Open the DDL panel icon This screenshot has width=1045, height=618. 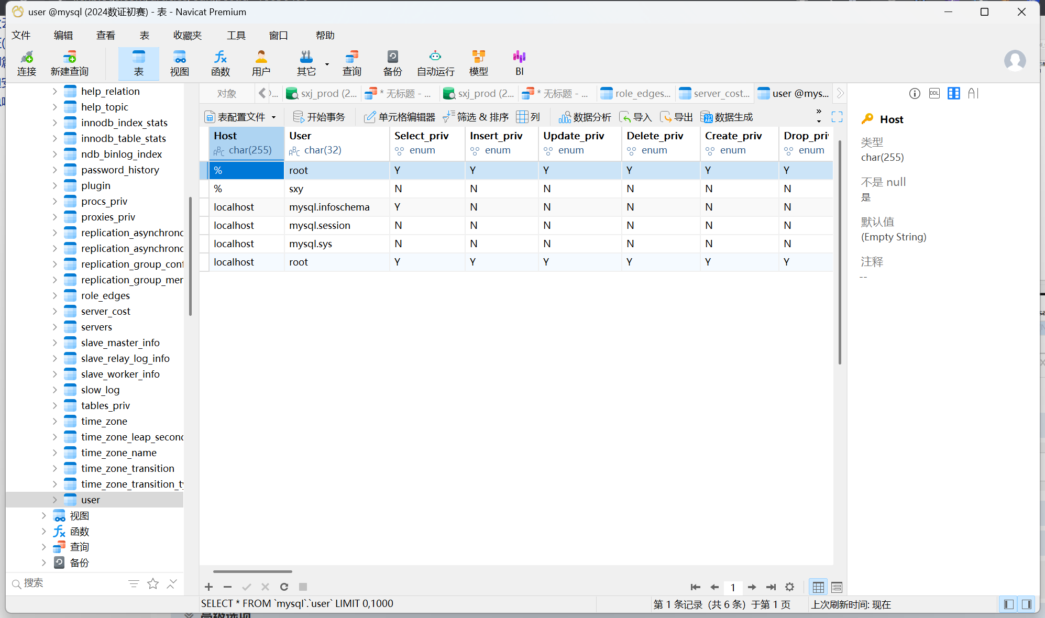934,93
